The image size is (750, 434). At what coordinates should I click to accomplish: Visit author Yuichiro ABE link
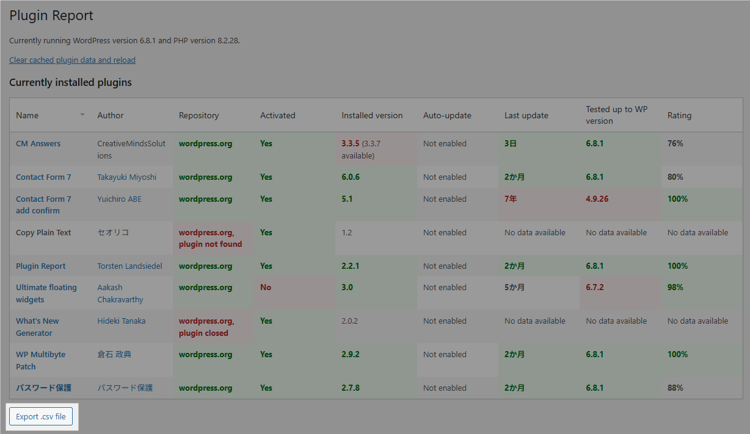[x=120, y=199]
